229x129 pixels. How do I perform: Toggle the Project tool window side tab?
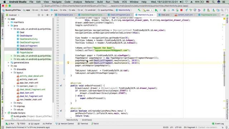point(2,20)
